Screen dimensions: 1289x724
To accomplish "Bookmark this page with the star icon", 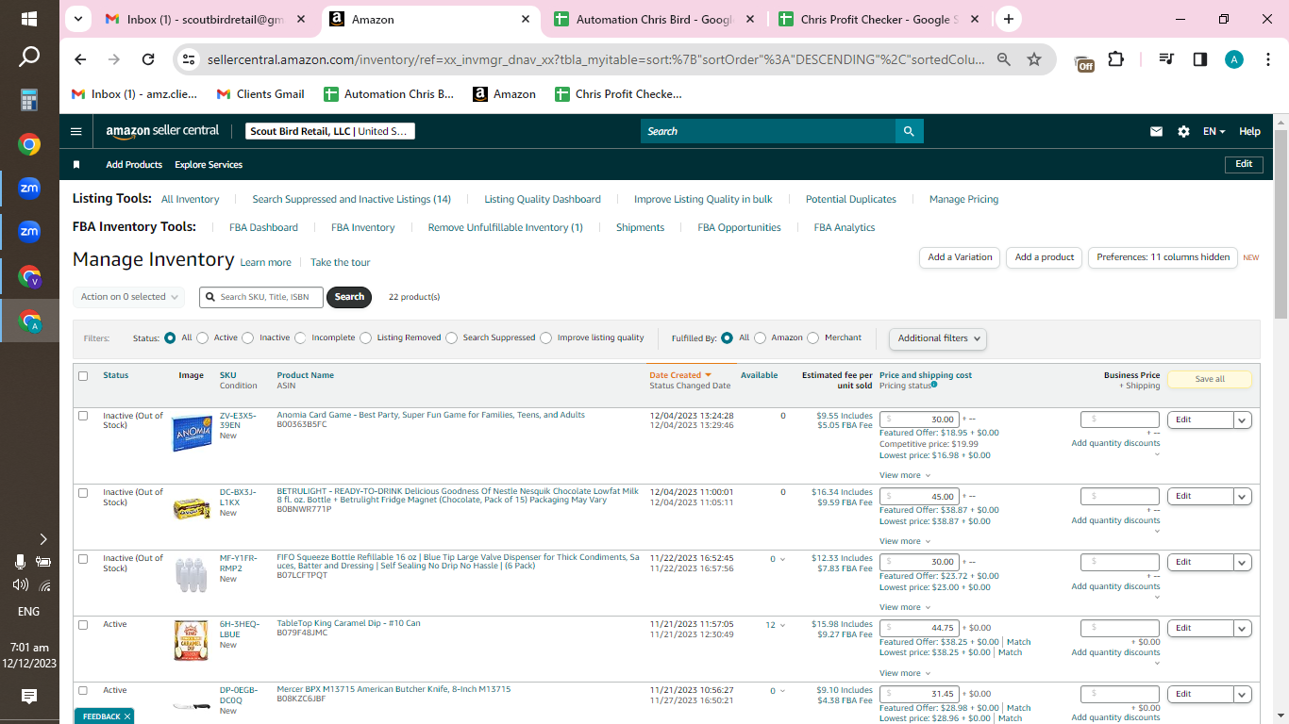I will tap(1034, 59).
